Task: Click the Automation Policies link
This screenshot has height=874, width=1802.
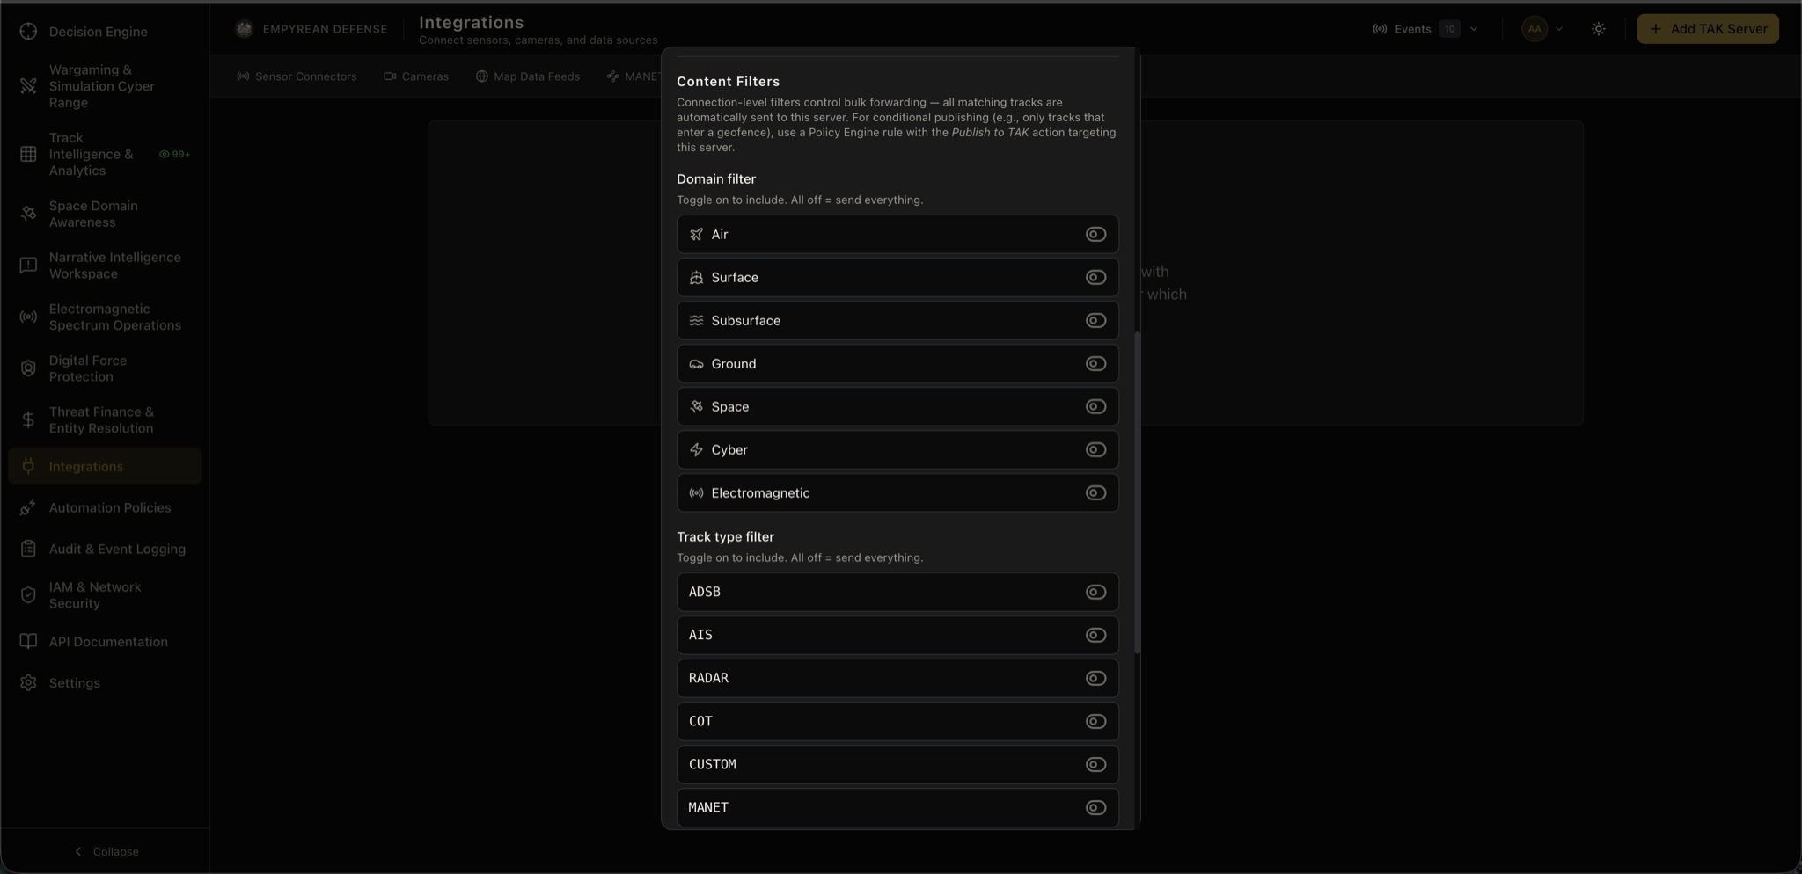Action: 110,508
